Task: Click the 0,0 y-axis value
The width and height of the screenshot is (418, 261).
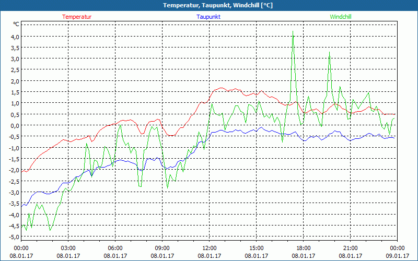Action: 15,125
